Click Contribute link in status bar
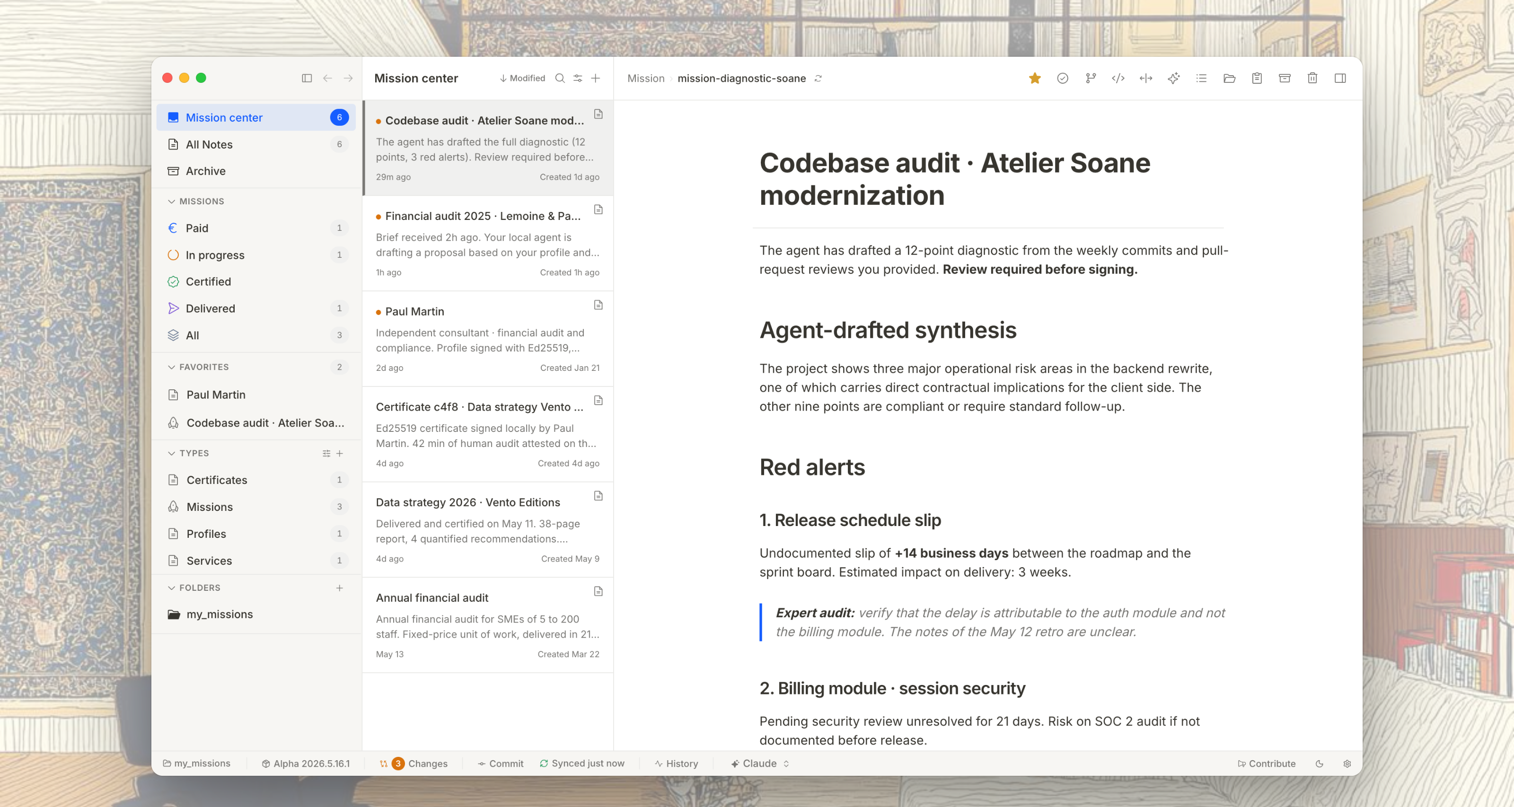Image resolution: width=1514 pixels, height=807 pixels. tap(1267, 763)
